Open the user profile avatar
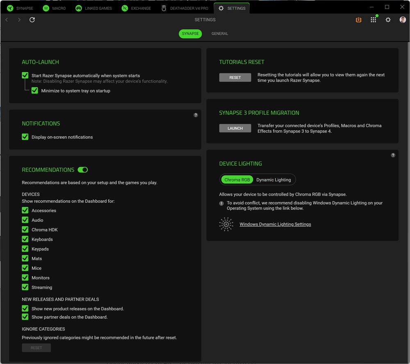 point(403,20)
